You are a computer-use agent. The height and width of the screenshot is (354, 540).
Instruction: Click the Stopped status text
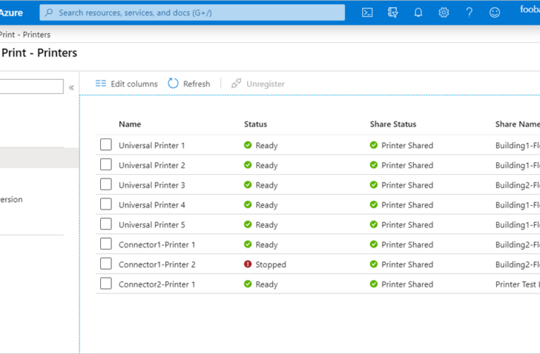(271, 264)
